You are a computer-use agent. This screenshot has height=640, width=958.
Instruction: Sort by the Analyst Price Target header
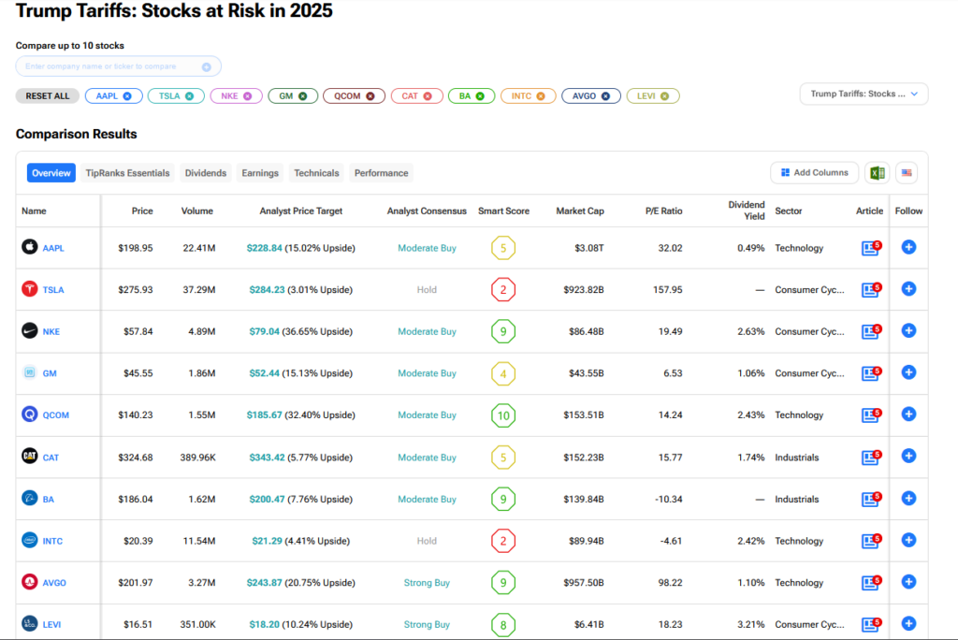300,211
